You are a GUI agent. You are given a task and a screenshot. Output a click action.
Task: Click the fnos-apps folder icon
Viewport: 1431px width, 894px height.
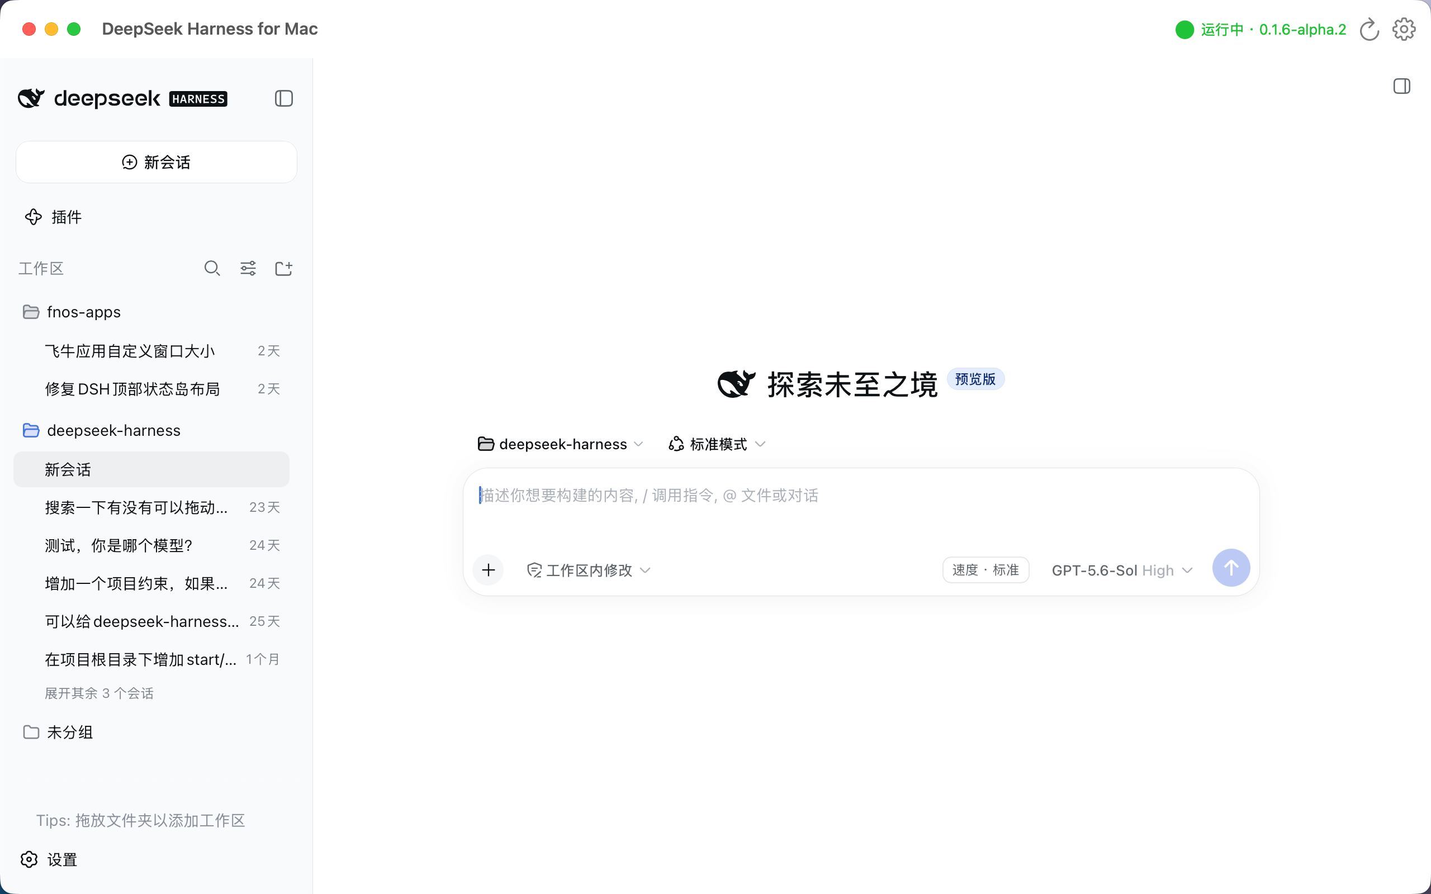(31, 312)
